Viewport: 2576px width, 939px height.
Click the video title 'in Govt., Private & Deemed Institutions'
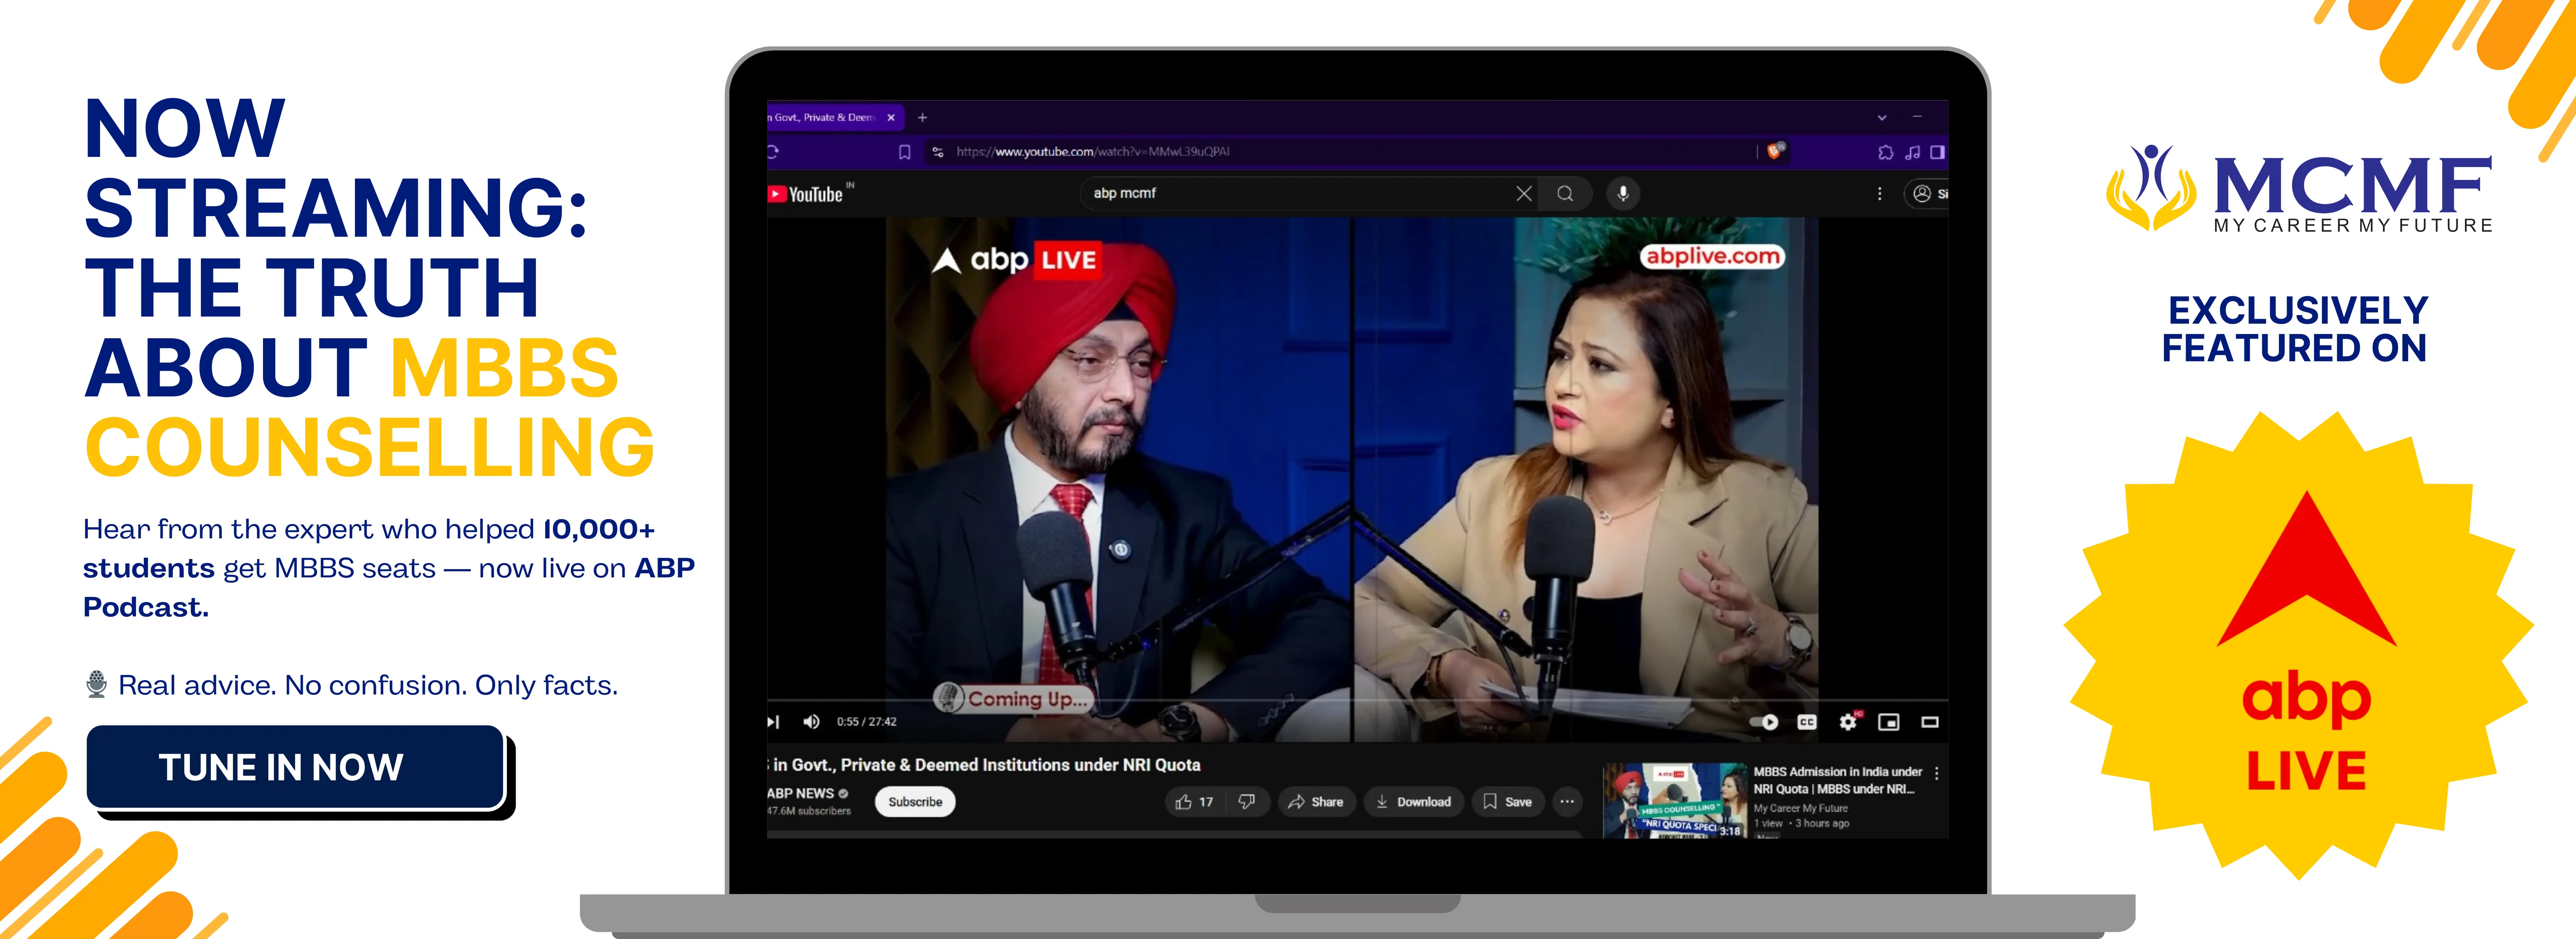[984, 765]
